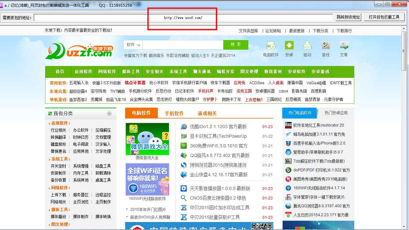This screenshot has width=409, height=230.
Task: Click the 360免费WiFi green icon
Action: tap(184, 146)
